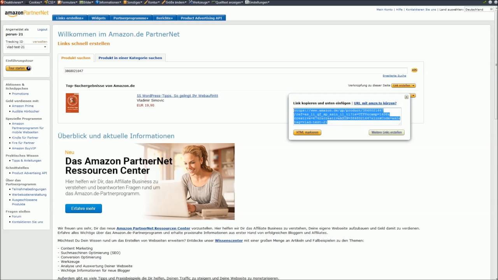The height and width of the screenshot is (280, 498).
Task: Open the Formulare toolbar menu
Action: 68,2
